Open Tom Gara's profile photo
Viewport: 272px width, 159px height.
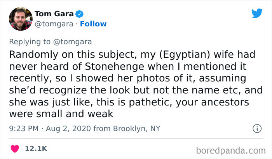[x=21, y=19]
